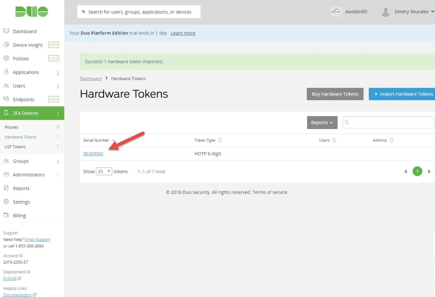Click the Administrators badge icon
Viewport: 435px width, 297px height.
6,174
